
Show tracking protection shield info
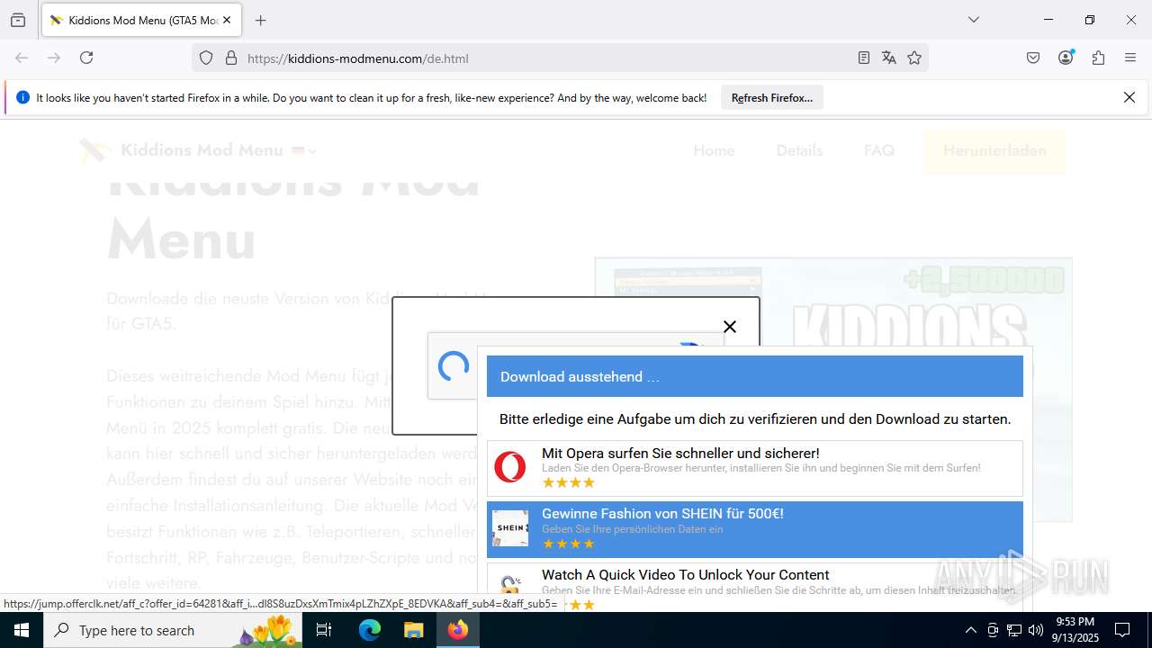(x=206, y=58)
